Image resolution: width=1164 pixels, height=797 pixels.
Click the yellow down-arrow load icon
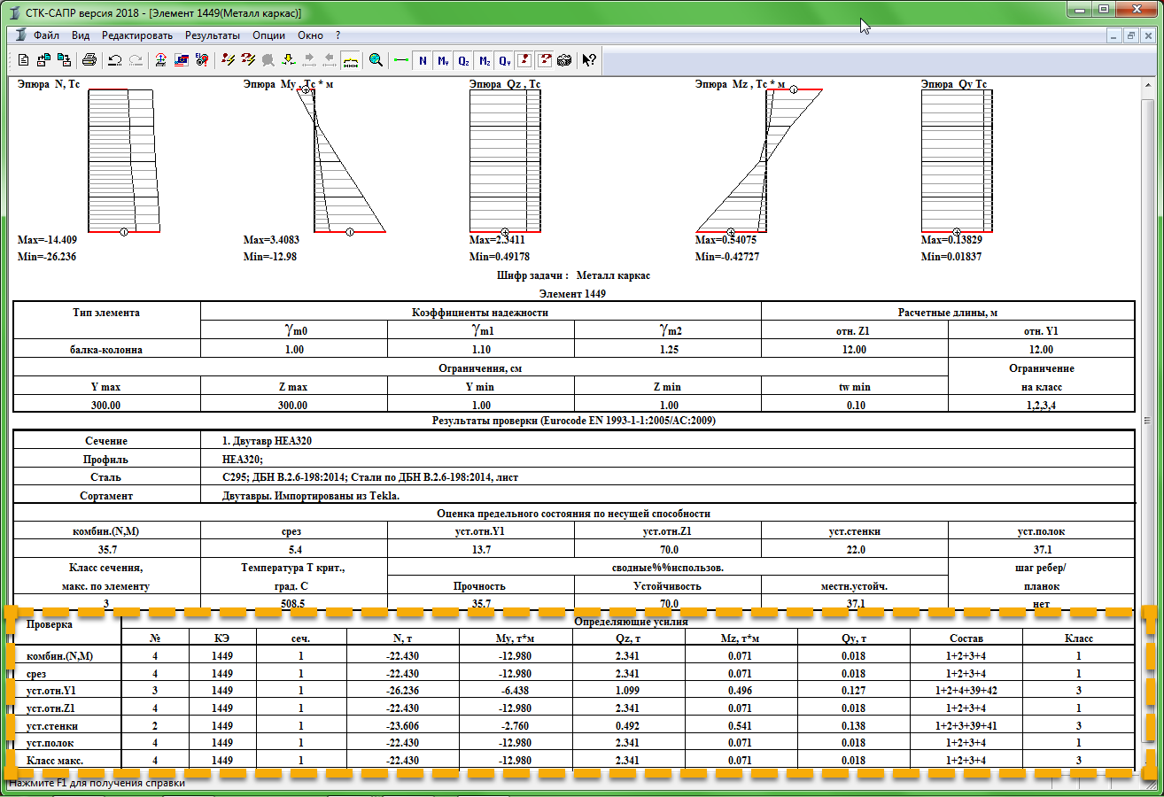point(288,60)
